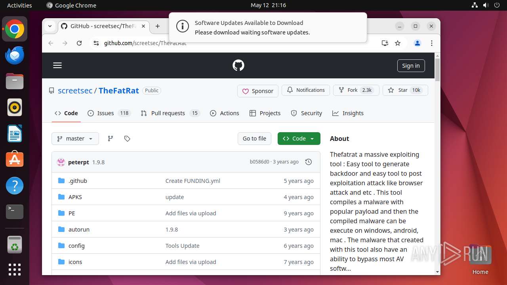Fork the repository
The height and width of the screenshot is (285, 507).
point(356,90)
